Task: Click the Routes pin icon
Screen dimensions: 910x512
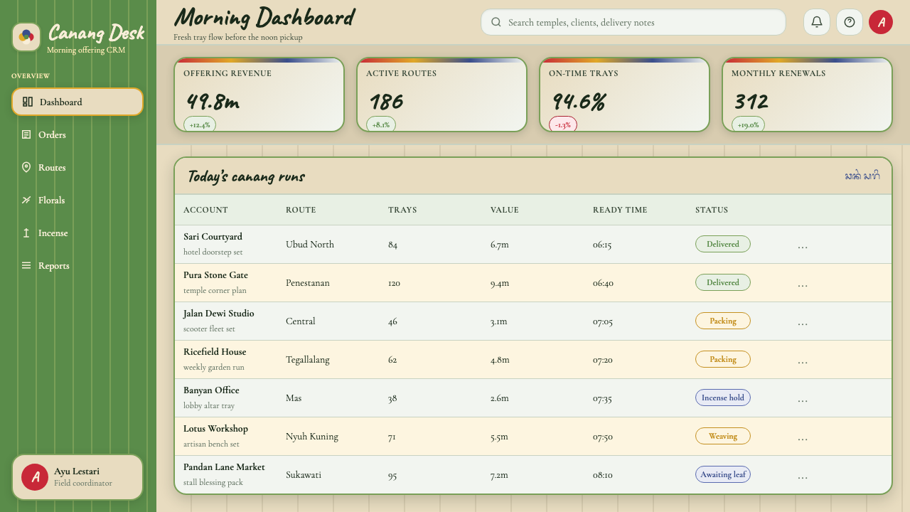Action: (x=26, y=167)
